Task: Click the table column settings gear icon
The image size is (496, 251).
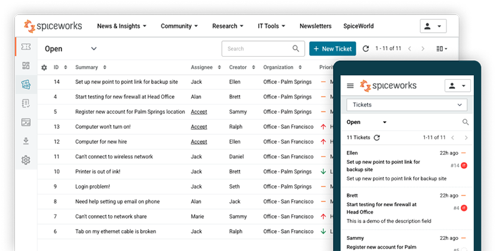Action: (44, 67)
